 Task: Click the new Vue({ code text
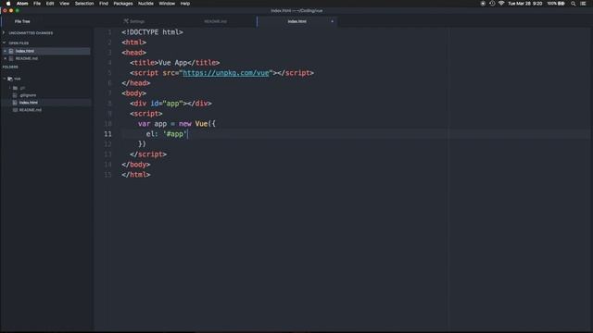(197, 124)
